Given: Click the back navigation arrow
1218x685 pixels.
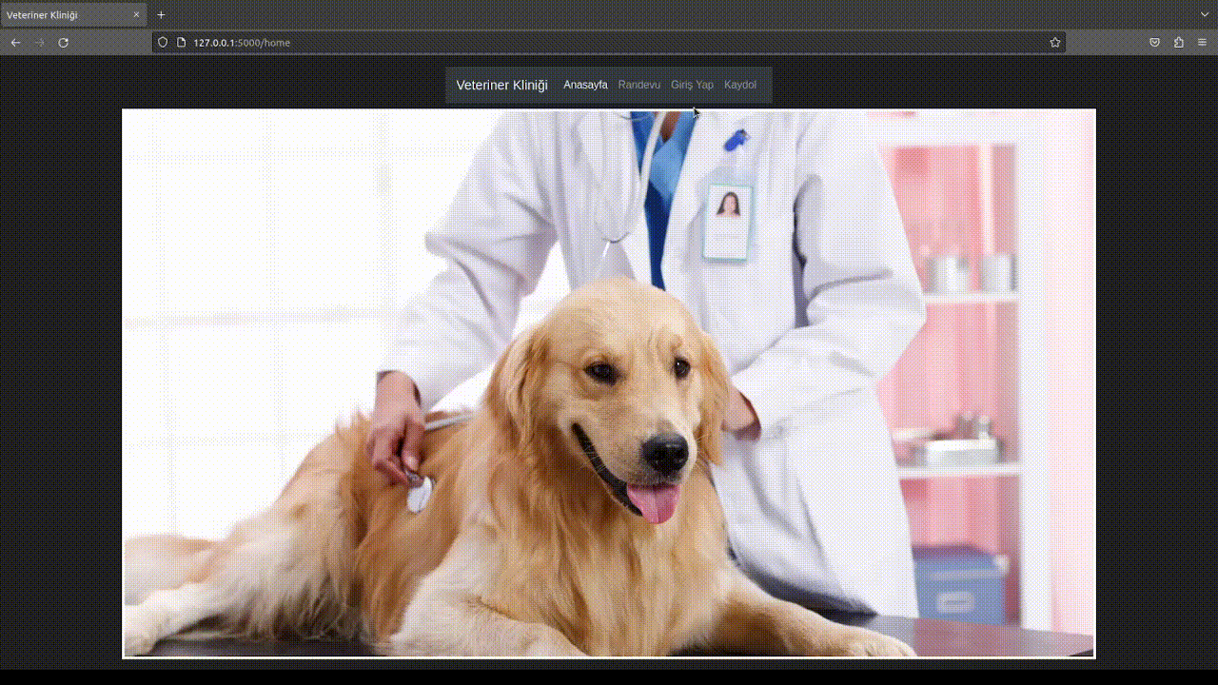Looking at the screenshot, I should tap(15, 42).
